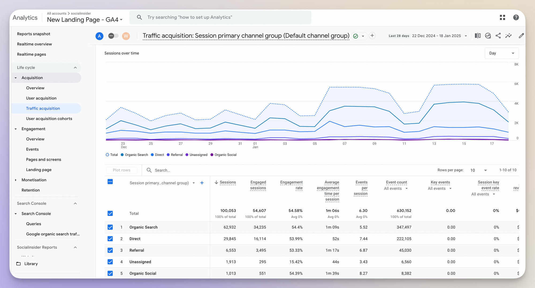Open Retention report
This screenshot has height=288, width=535.
click(30, 190)
